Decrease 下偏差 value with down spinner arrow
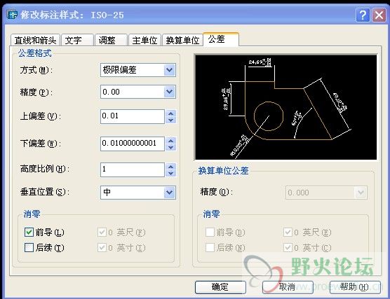 coord(171,148)
